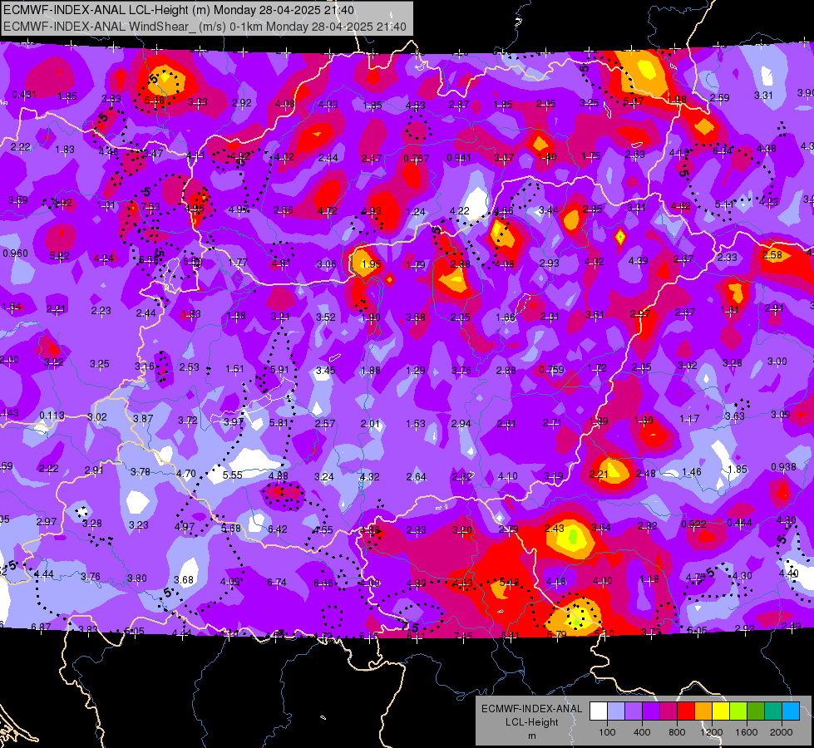Click wind shear value '2.58'
The image size is (814, 748).
[x=772, y=255]
